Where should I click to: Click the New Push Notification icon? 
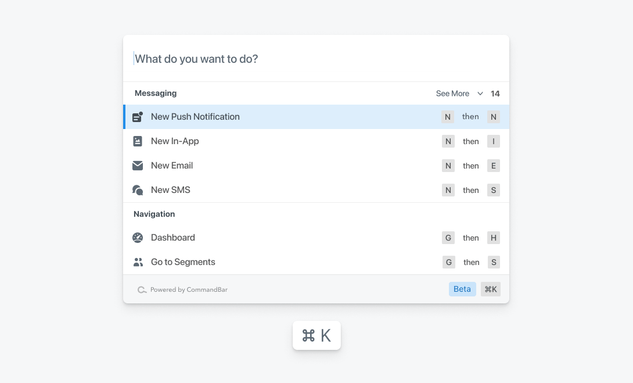point(138,117)
